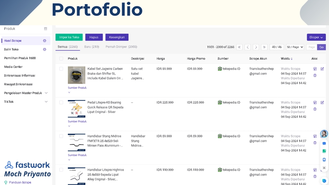Edit the Pedal Litepro K5 product
Screen dimensions: 329x185
click(x=322, y=102)
